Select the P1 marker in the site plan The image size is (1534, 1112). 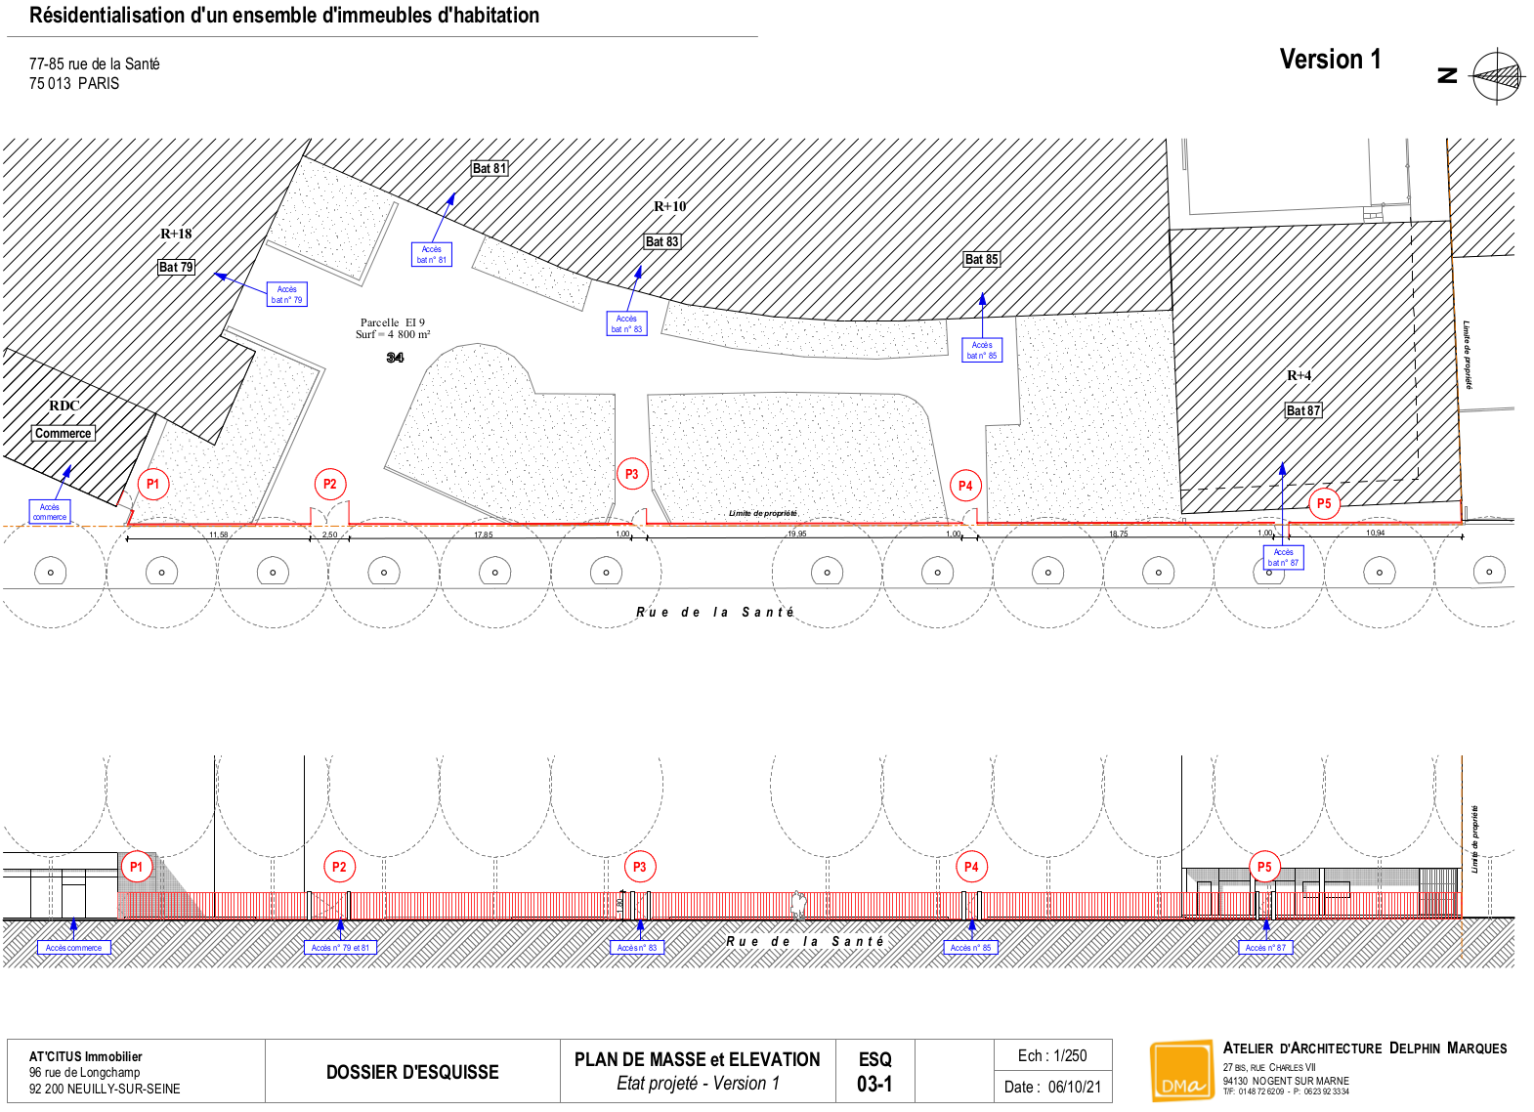(x=152, y=484)
